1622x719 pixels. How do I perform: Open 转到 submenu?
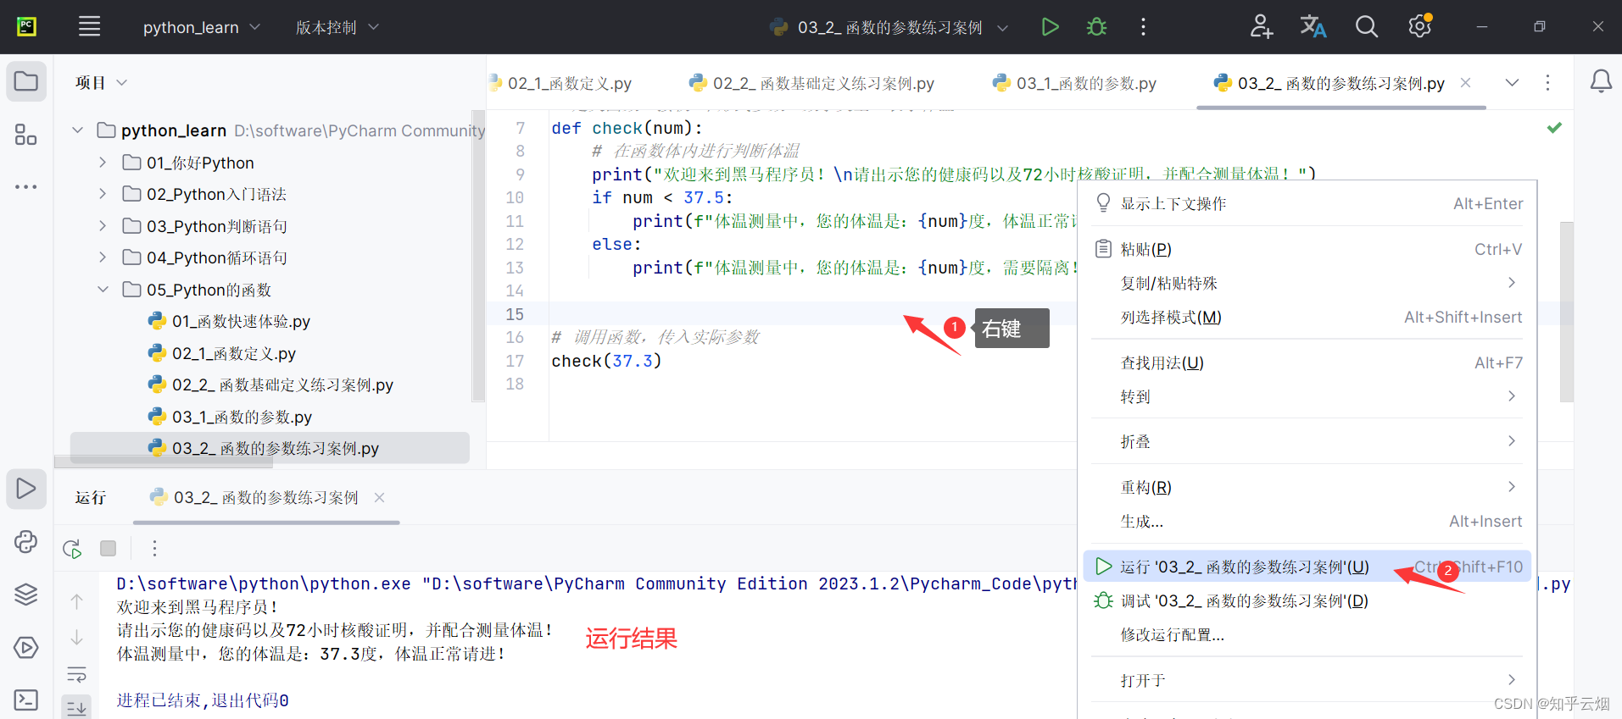click(x=1307, y=396)
